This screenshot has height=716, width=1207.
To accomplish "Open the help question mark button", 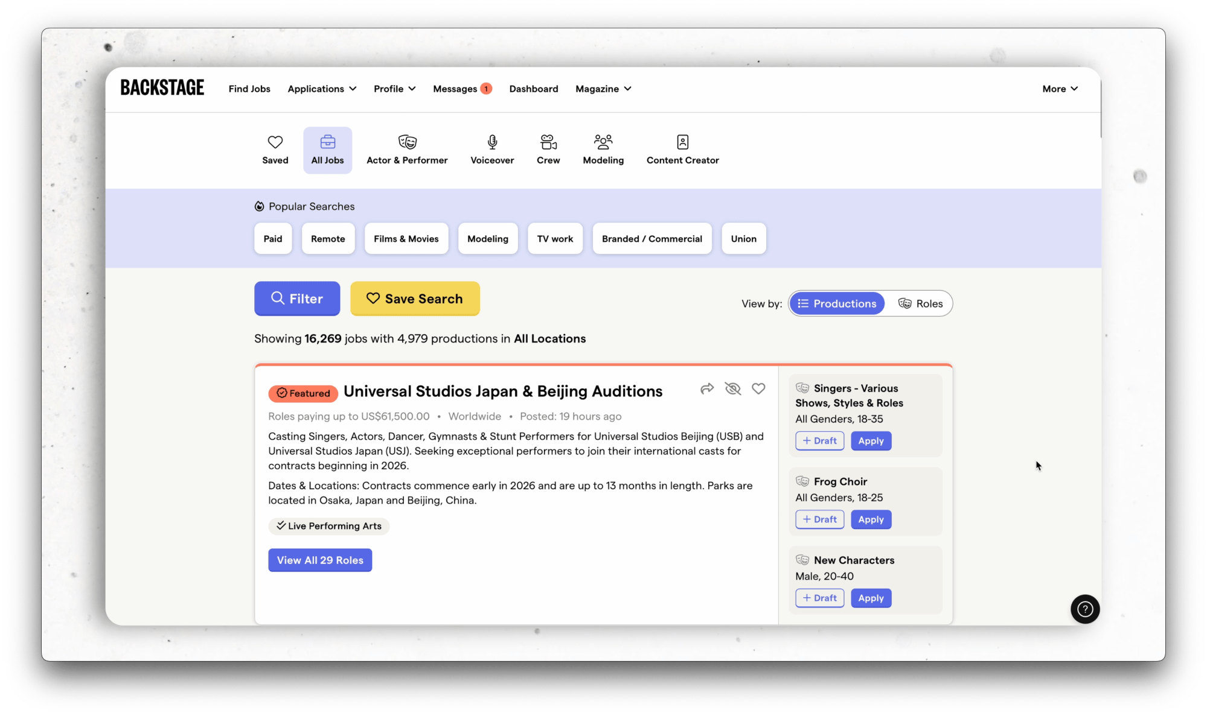I will pyautogui.click(x=1085, y=609).
